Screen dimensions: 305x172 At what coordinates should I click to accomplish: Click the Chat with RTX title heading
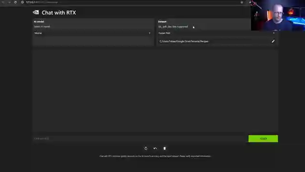coord(59,13)
